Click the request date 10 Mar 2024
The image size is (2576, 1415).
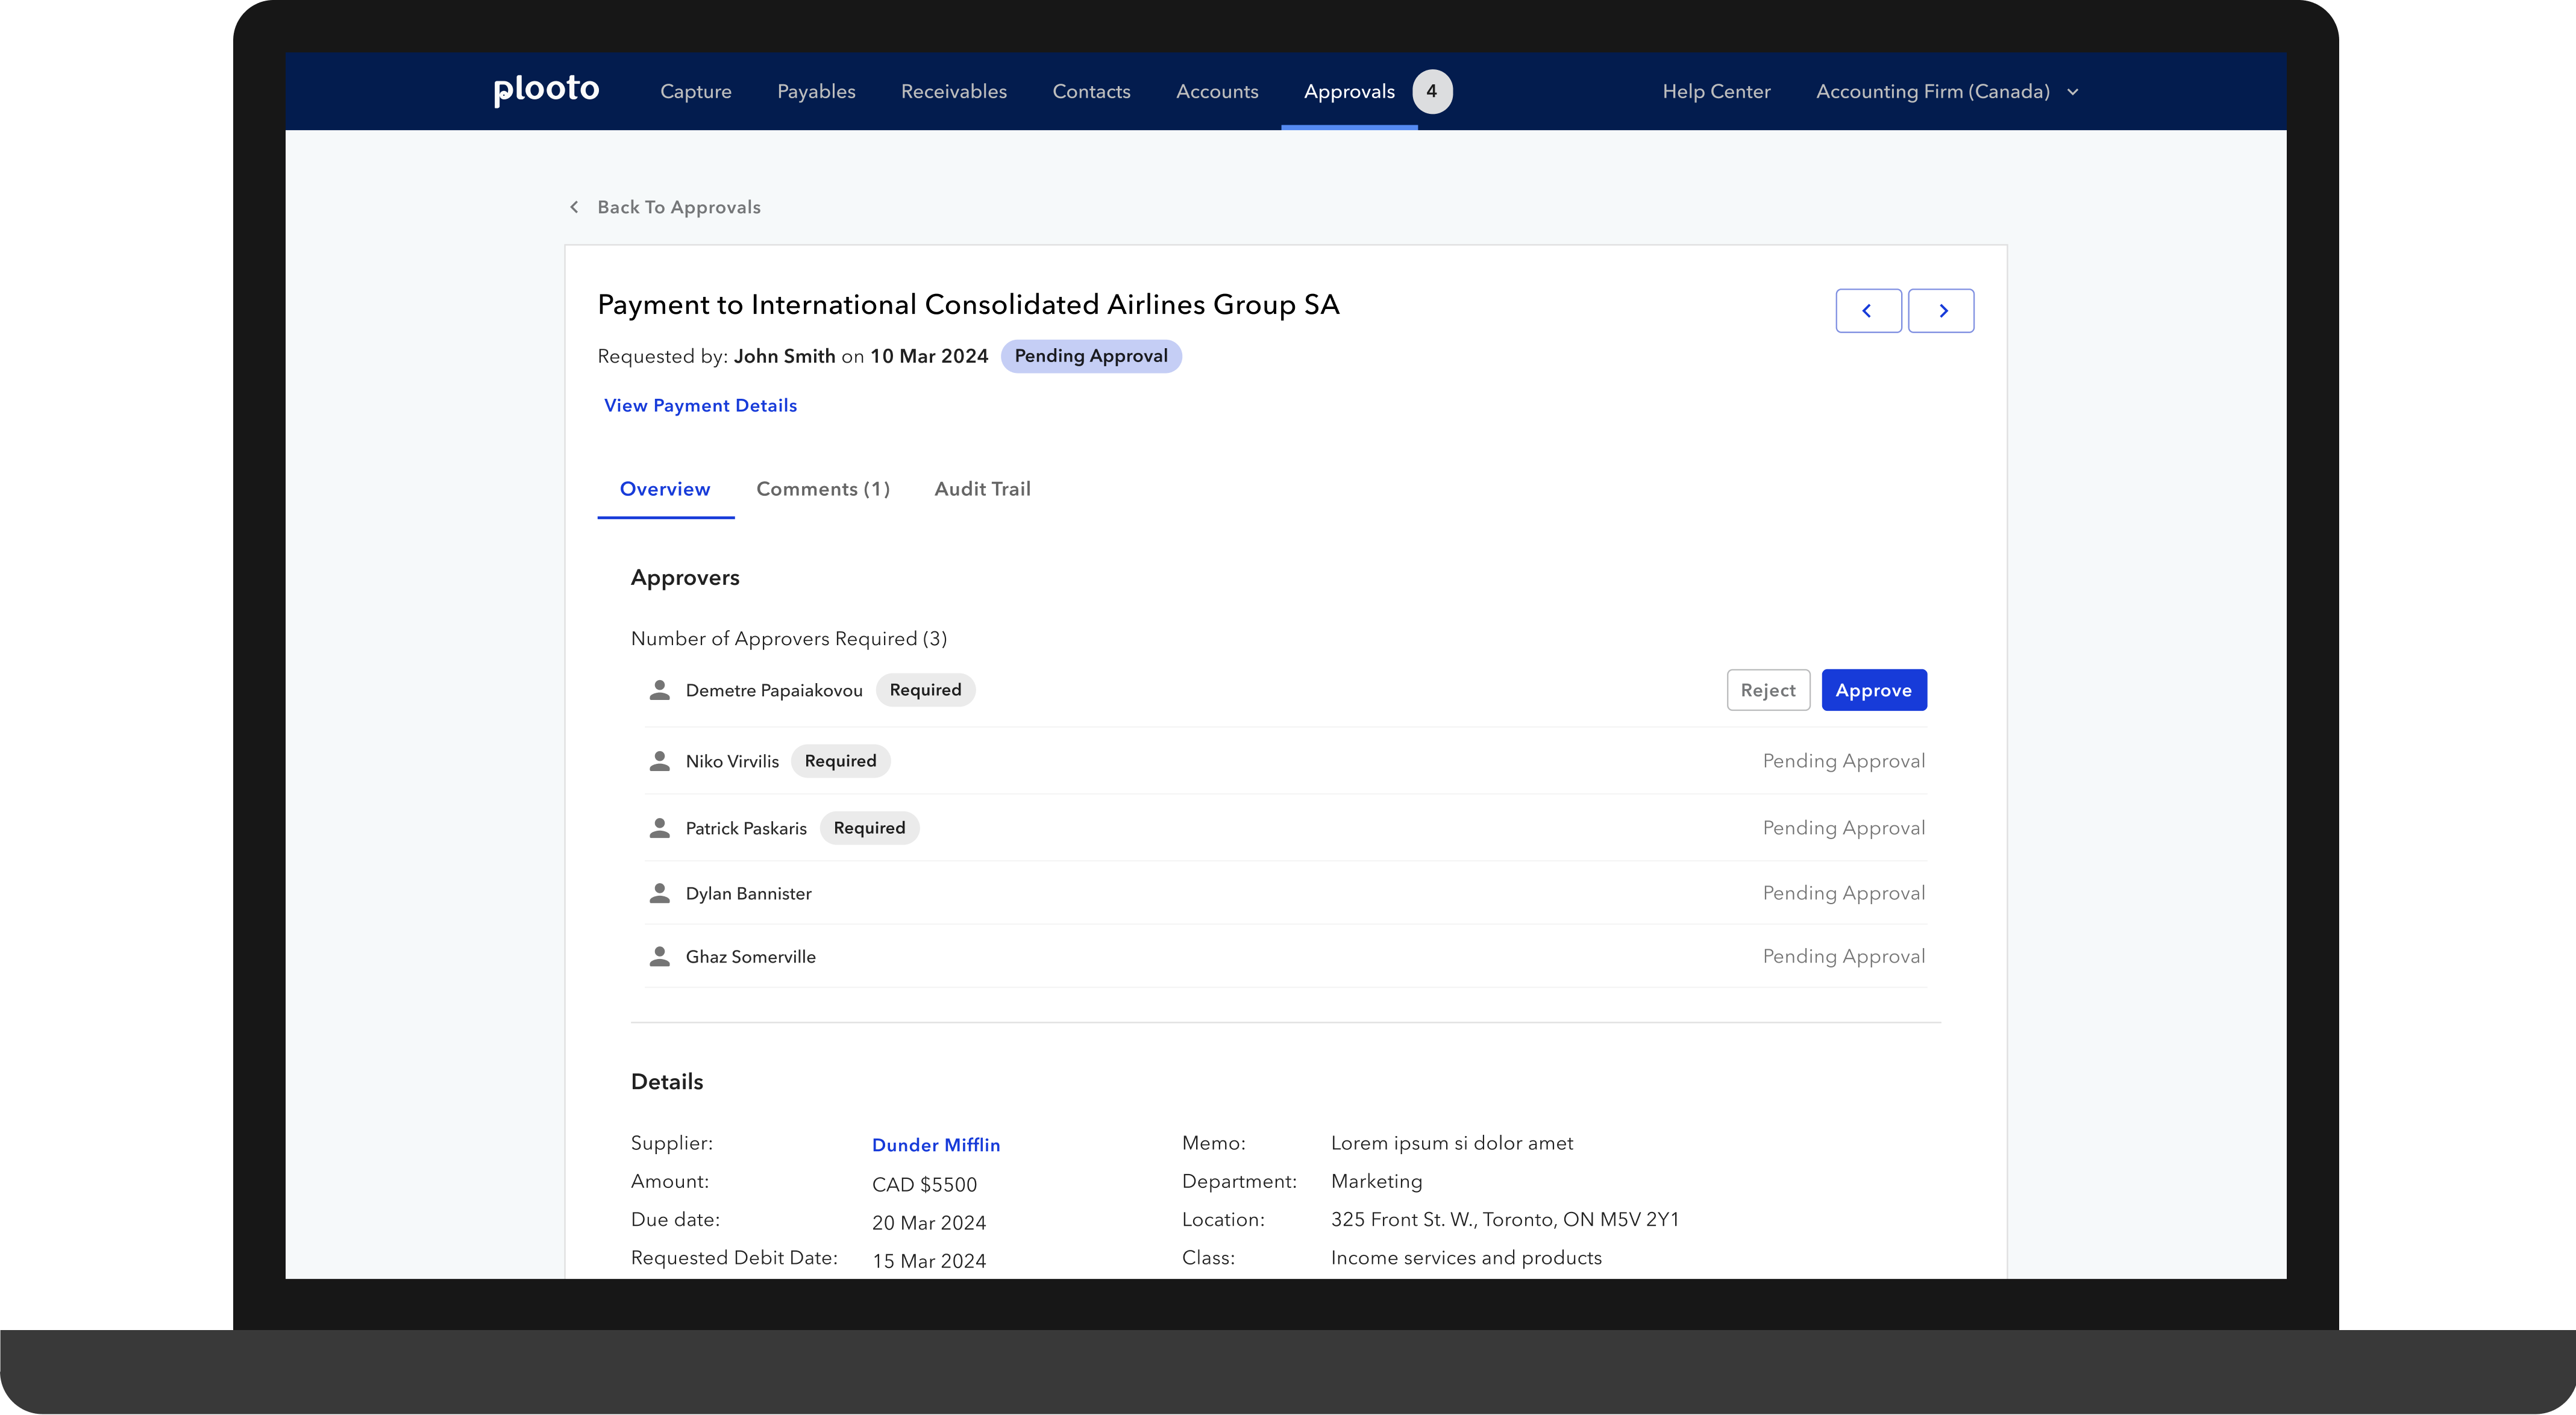tap(929, 356)
